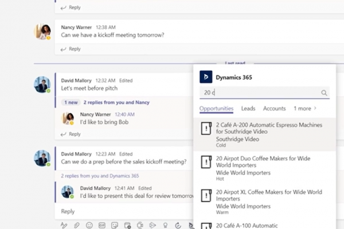Viewport: 344px width, 229px height.
Task: Click David Mallory's avatar at 12:23 AM
Action: click(42, 158)
